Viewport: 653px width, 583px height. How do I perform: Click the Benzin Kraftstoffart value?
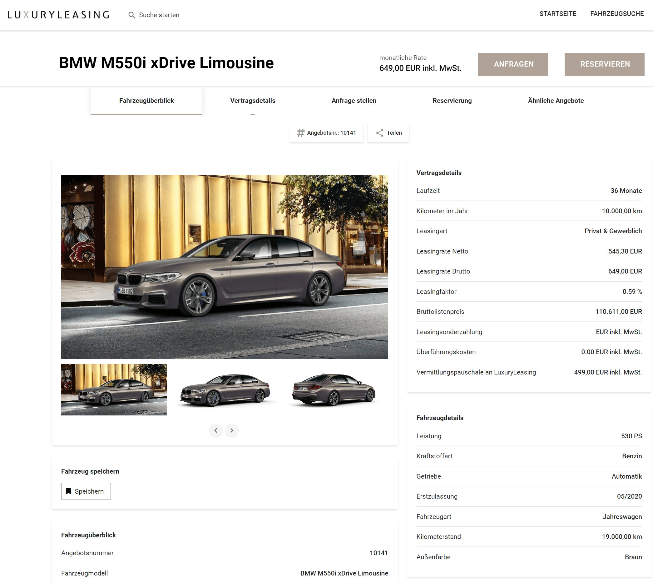(632, 456)
